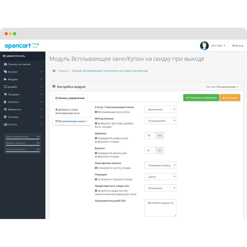Expand the Дизайн menu chevron
247x247 pixels.
pos(41,87)
